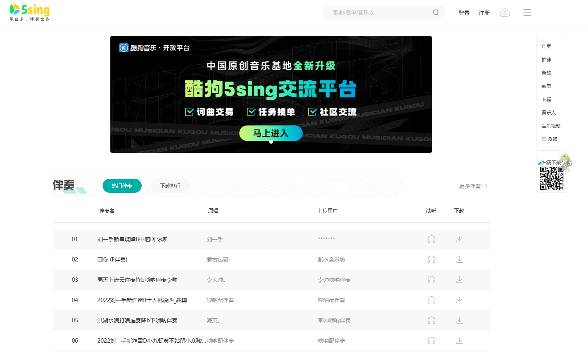Viewport: 588px width, 352px height.
Task: Click the 马上进入 banner button
Action: click(270, 133)
